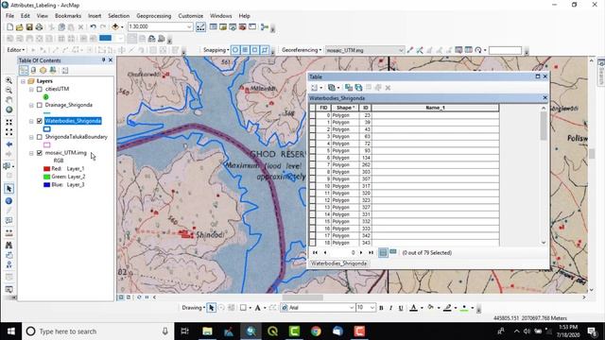The height and width of the screenshot is (340, 605).
Task: Apply Bold text formatting
Action: click(x=381, y=308)
